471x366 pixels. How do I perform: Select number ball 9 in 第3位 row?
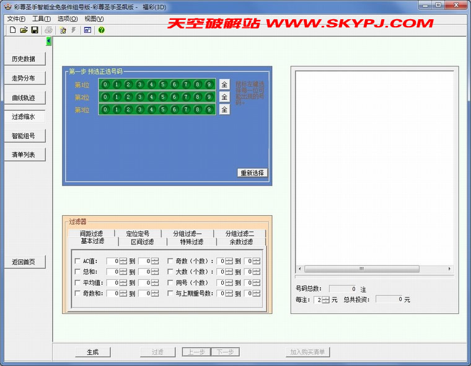coord(209,110)
